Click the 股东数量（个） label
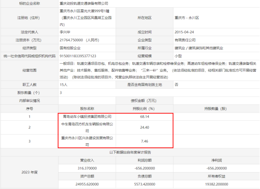 pos(28,93)
